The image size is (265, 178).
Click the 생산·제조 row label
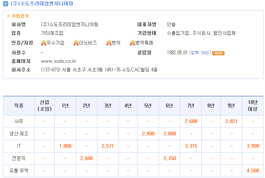point(19,133)
